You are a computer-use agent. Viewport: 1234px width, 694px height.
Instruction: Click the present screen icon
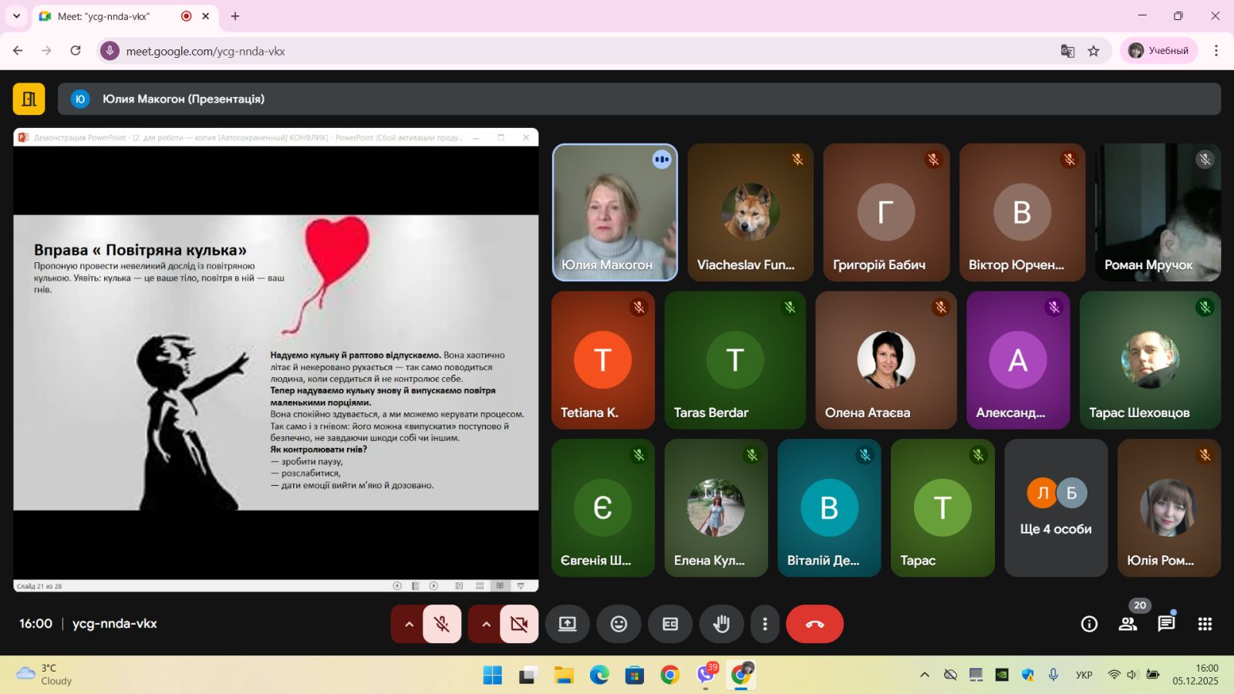(568, 624)
